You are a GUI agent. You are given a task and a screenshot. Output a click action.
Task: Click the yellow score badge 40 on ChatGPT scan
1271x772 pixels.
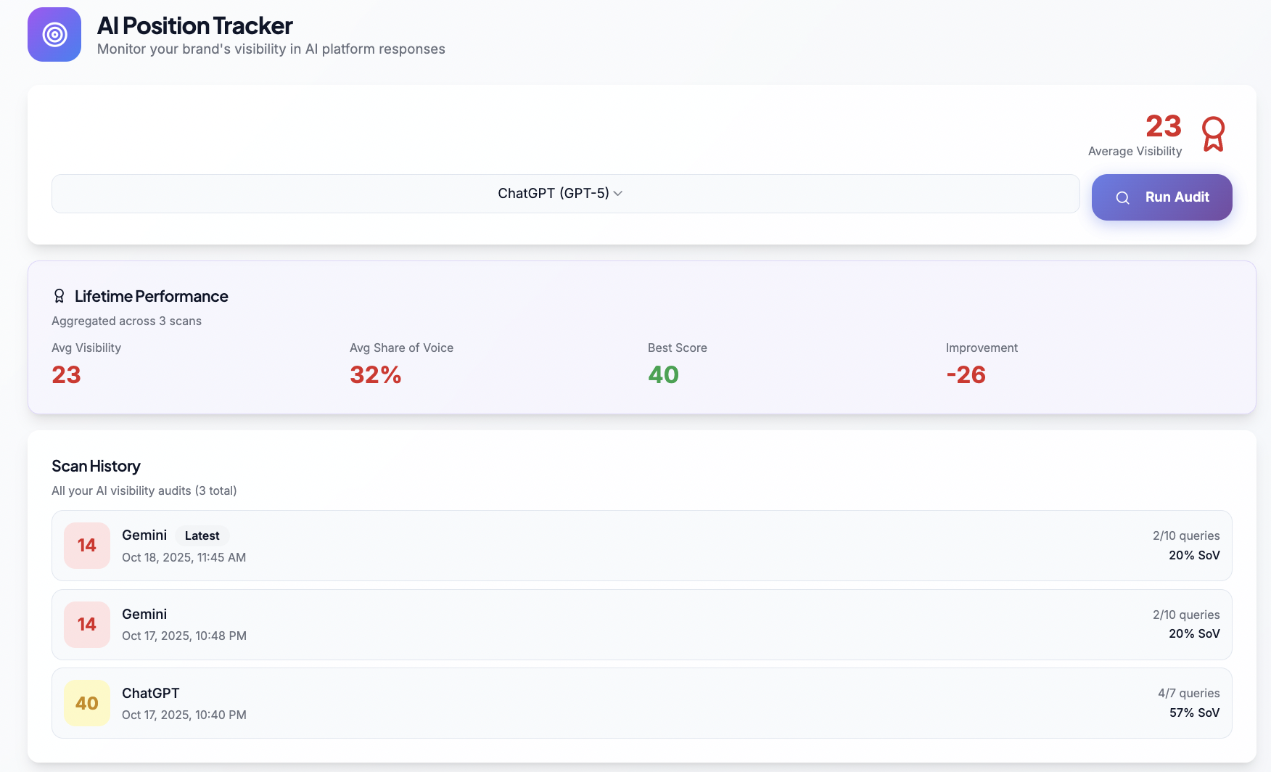[x=86, y=702]
